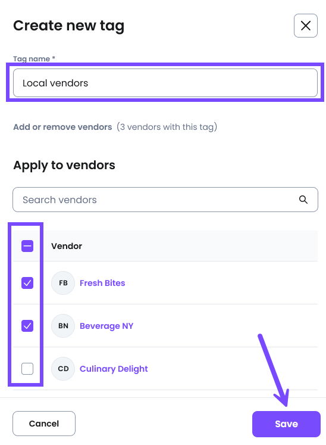Click the Vendor column header

pos(67,246)
